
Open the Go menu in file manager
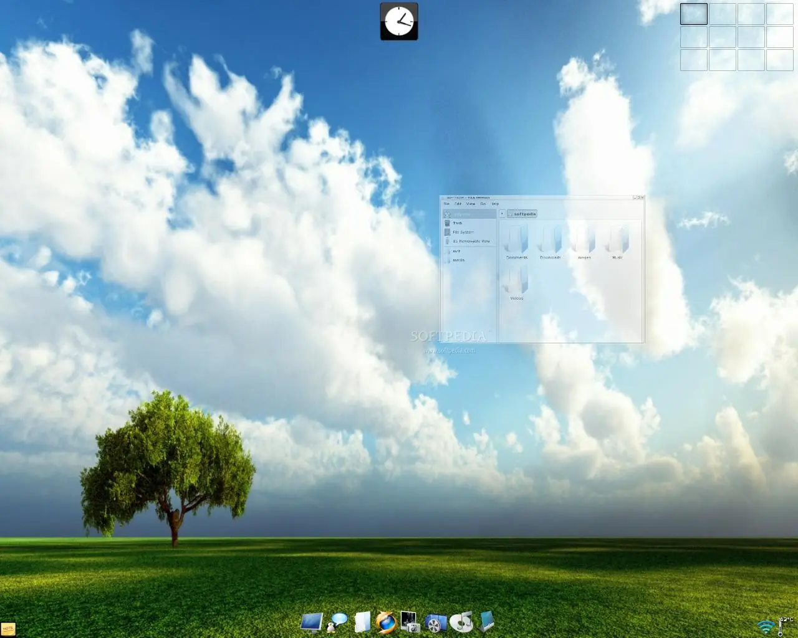tap(483, 204)
